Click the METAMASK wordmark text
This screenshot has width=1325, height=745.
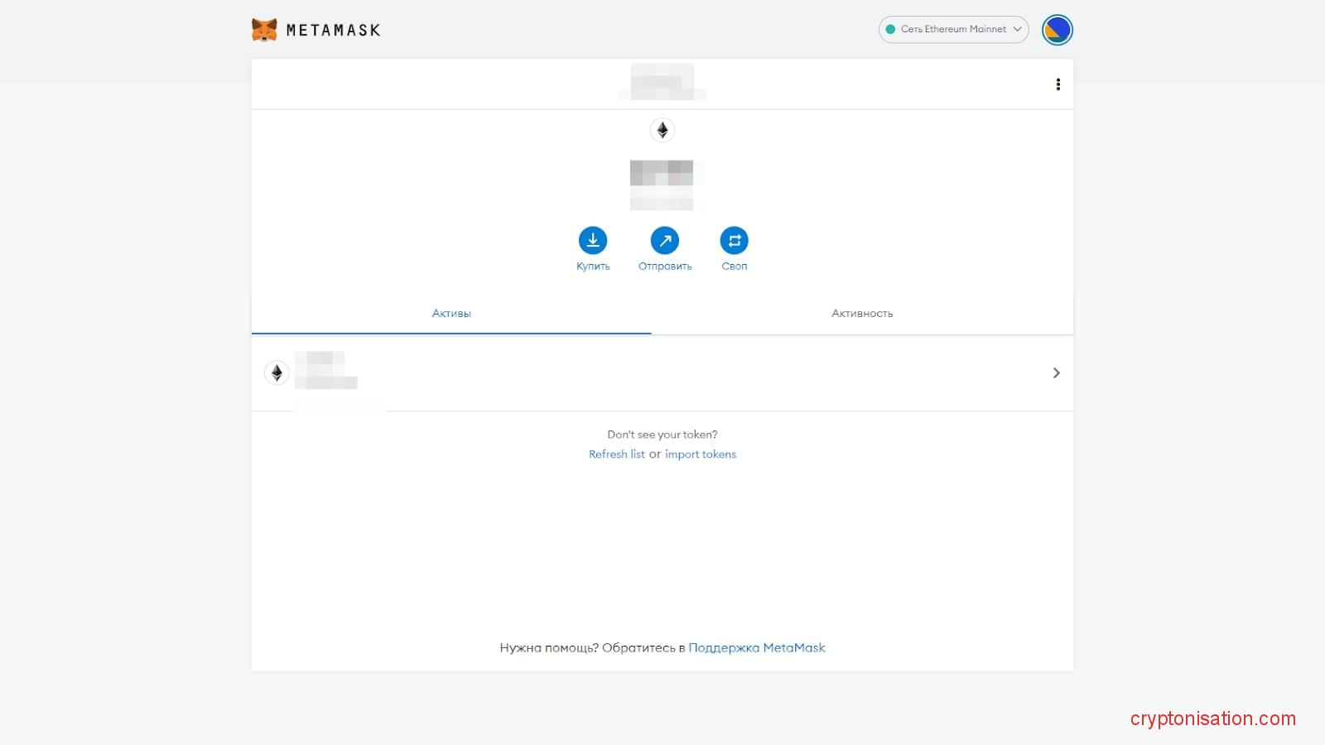click(x=333, y=31)
